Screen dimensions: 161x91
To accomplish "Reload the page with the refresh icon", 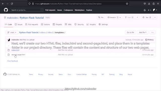I will [x=12, y=4].
